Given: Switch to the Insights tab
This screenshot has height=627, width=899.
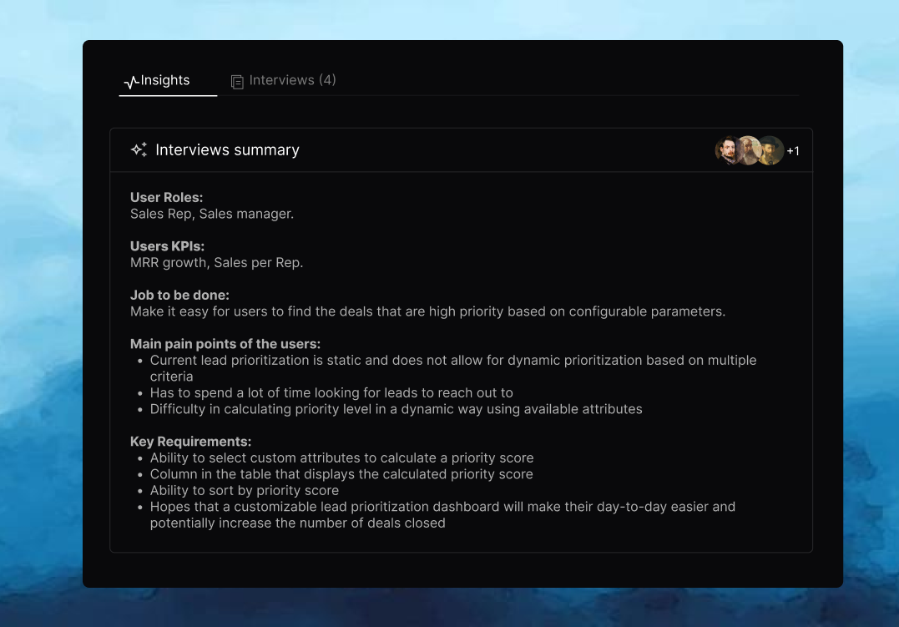Looking at the screenshot, I should tap(164, 80).
